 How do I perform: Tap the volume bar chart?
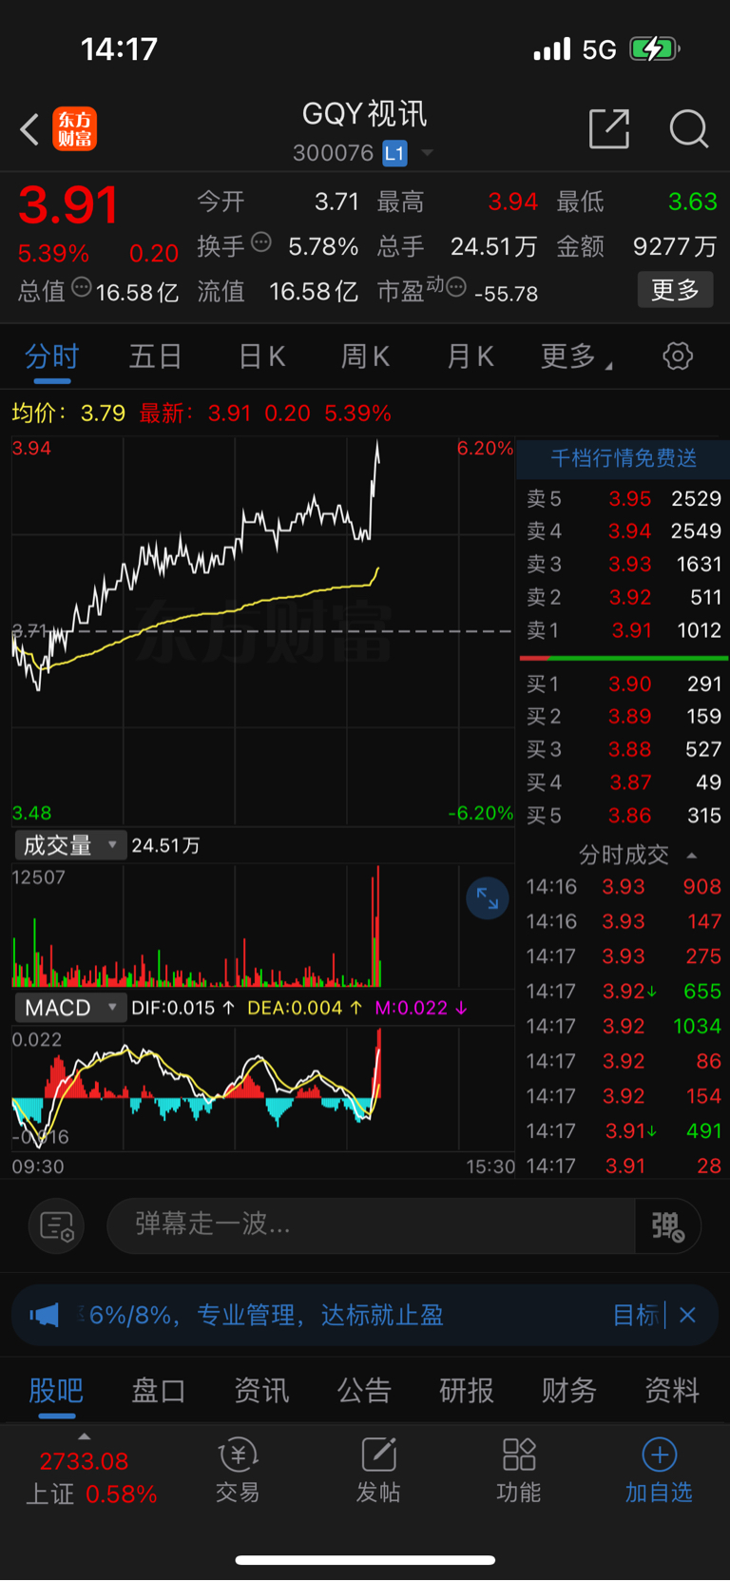click(262, 926)
